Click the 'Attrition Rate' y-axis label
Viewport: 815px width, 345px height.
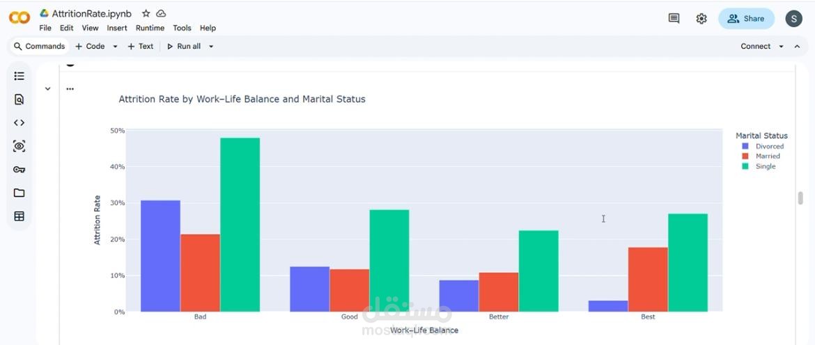click(98, 220)
